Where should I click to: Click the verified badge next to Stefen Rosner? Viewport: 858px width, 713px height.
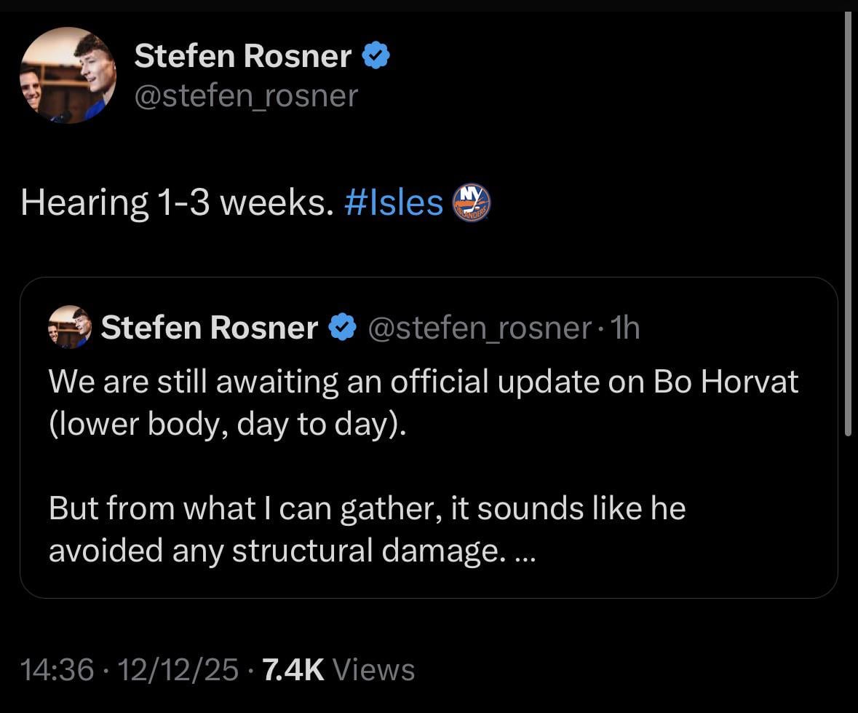click(376, 55)
